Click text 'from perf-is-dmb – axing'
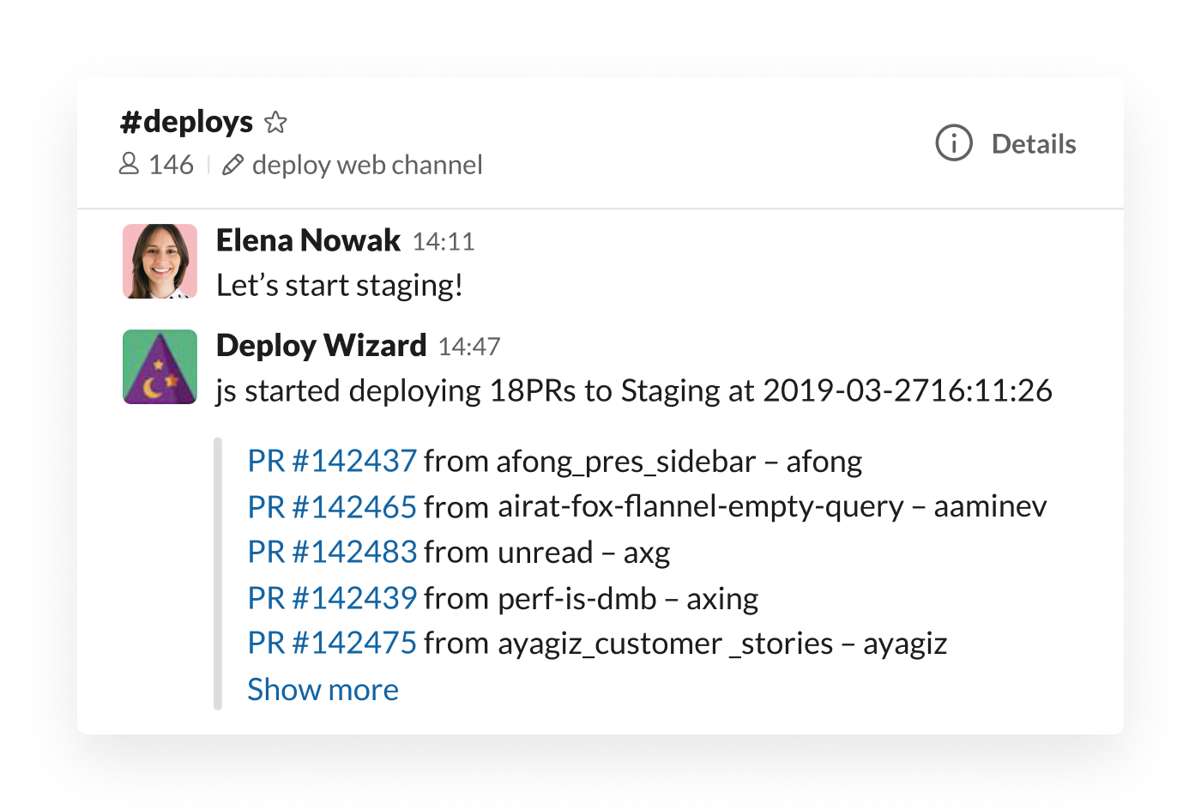Image resolution: width=1201 pixels, height=810 pixels. [591, 598]
